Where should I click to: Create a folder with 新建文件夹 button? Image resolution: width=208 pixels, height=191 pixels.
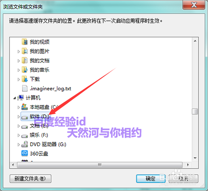(x=30, y=178)
